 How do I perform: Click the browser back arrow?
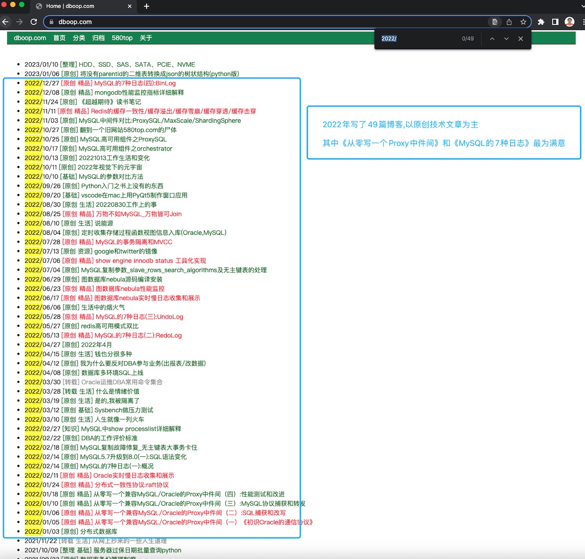(6, 22)
